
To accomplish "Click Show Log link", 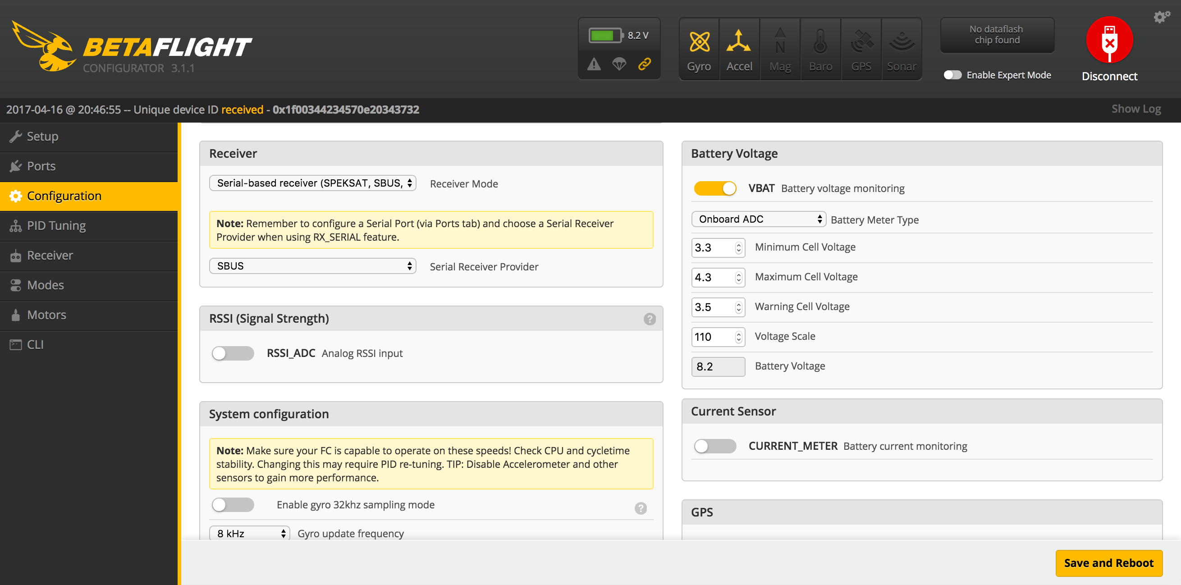I will 1135,109.
